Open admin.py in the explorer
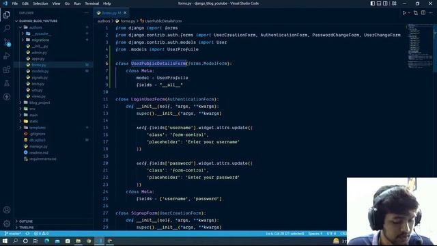437x246 pixels. click(39, 53)
